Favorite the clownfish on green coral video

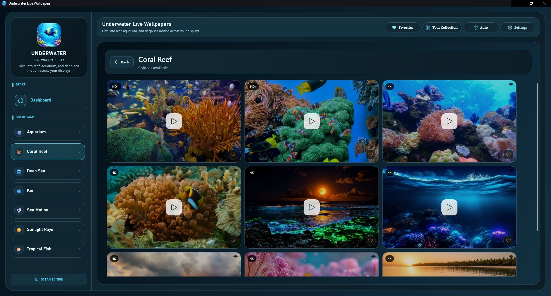(x=370, y=155)
